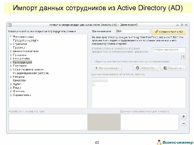This screenshot has width=194, height=145.
Task: Open the field mapping settings icon button
Action: click(183, 57)
